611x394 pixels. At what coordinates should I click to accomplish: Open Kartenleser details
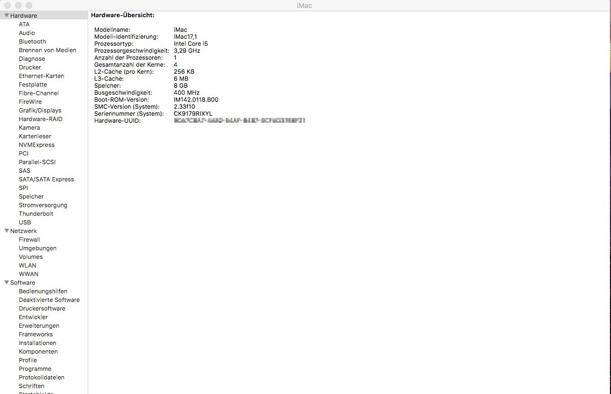click(35, 136)
